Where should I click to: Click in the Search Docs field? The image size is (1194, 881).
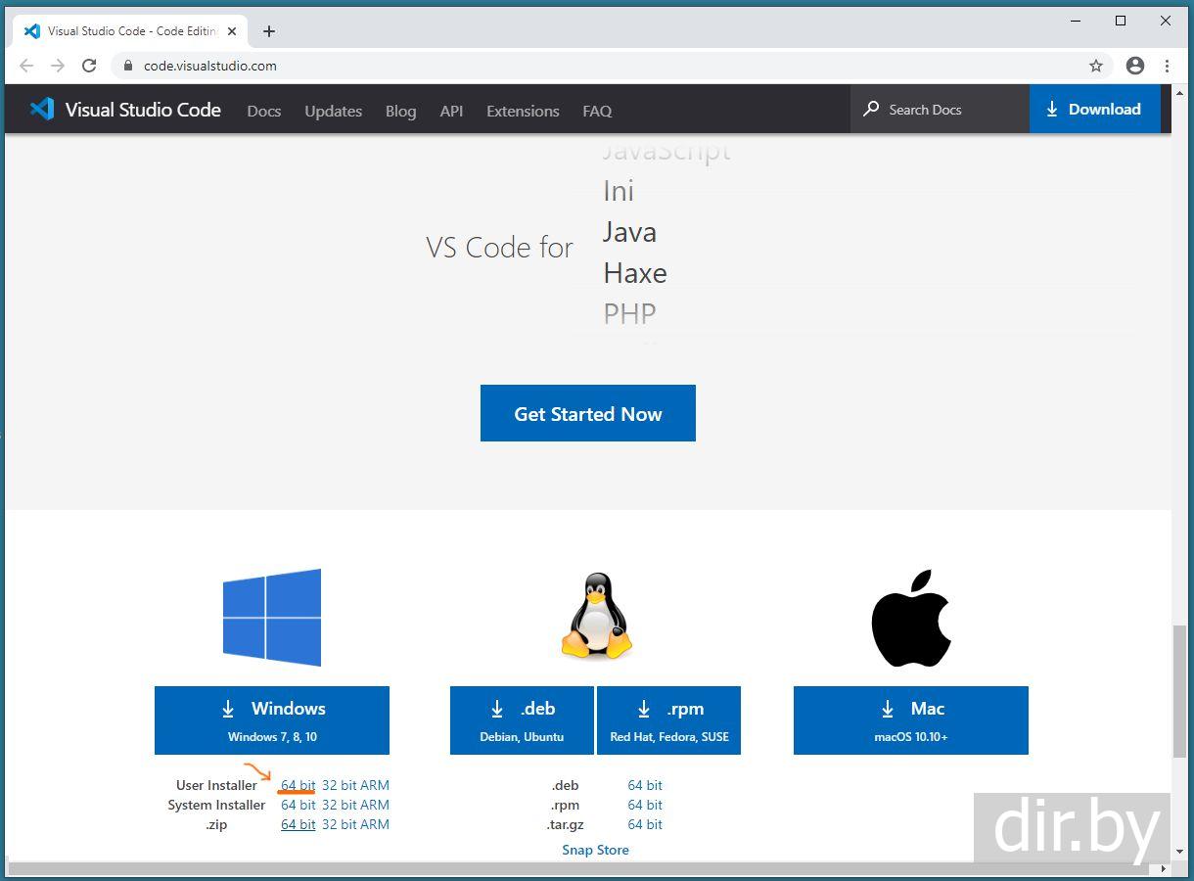pyautogui.click(x=940, y=110)
